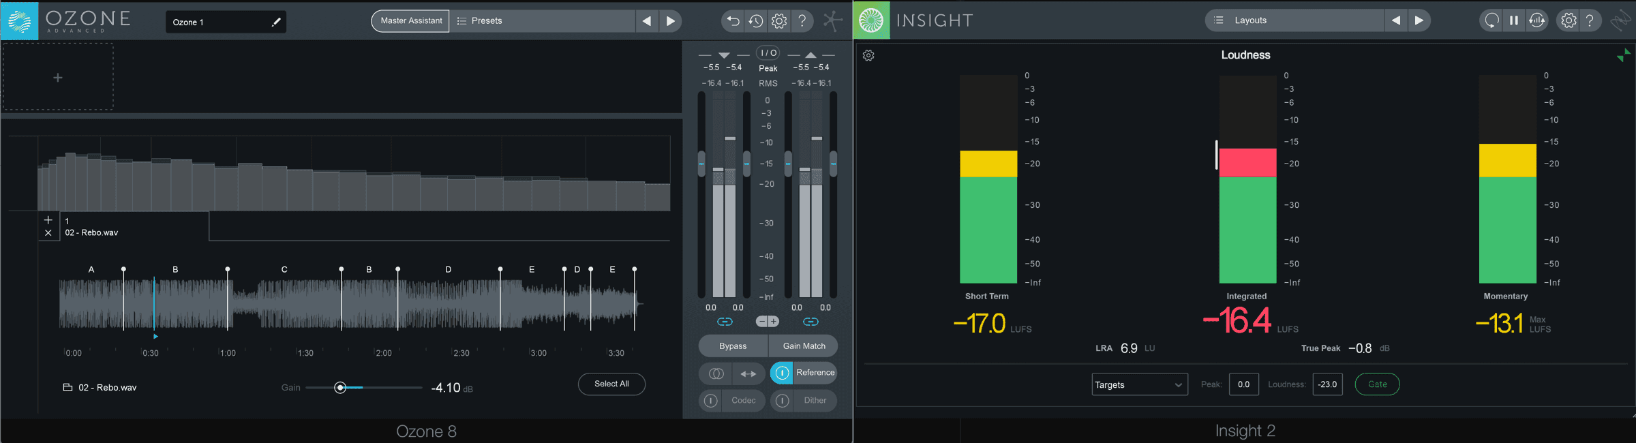Open Insight help question mark

tap(1590, 20)
